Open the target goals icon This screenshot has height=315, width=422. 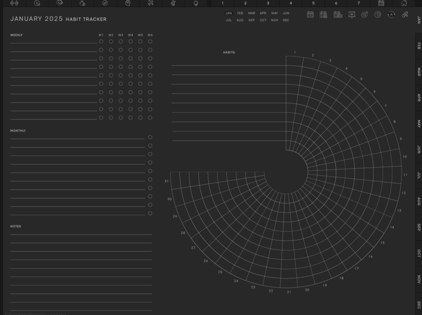(365, 15)
